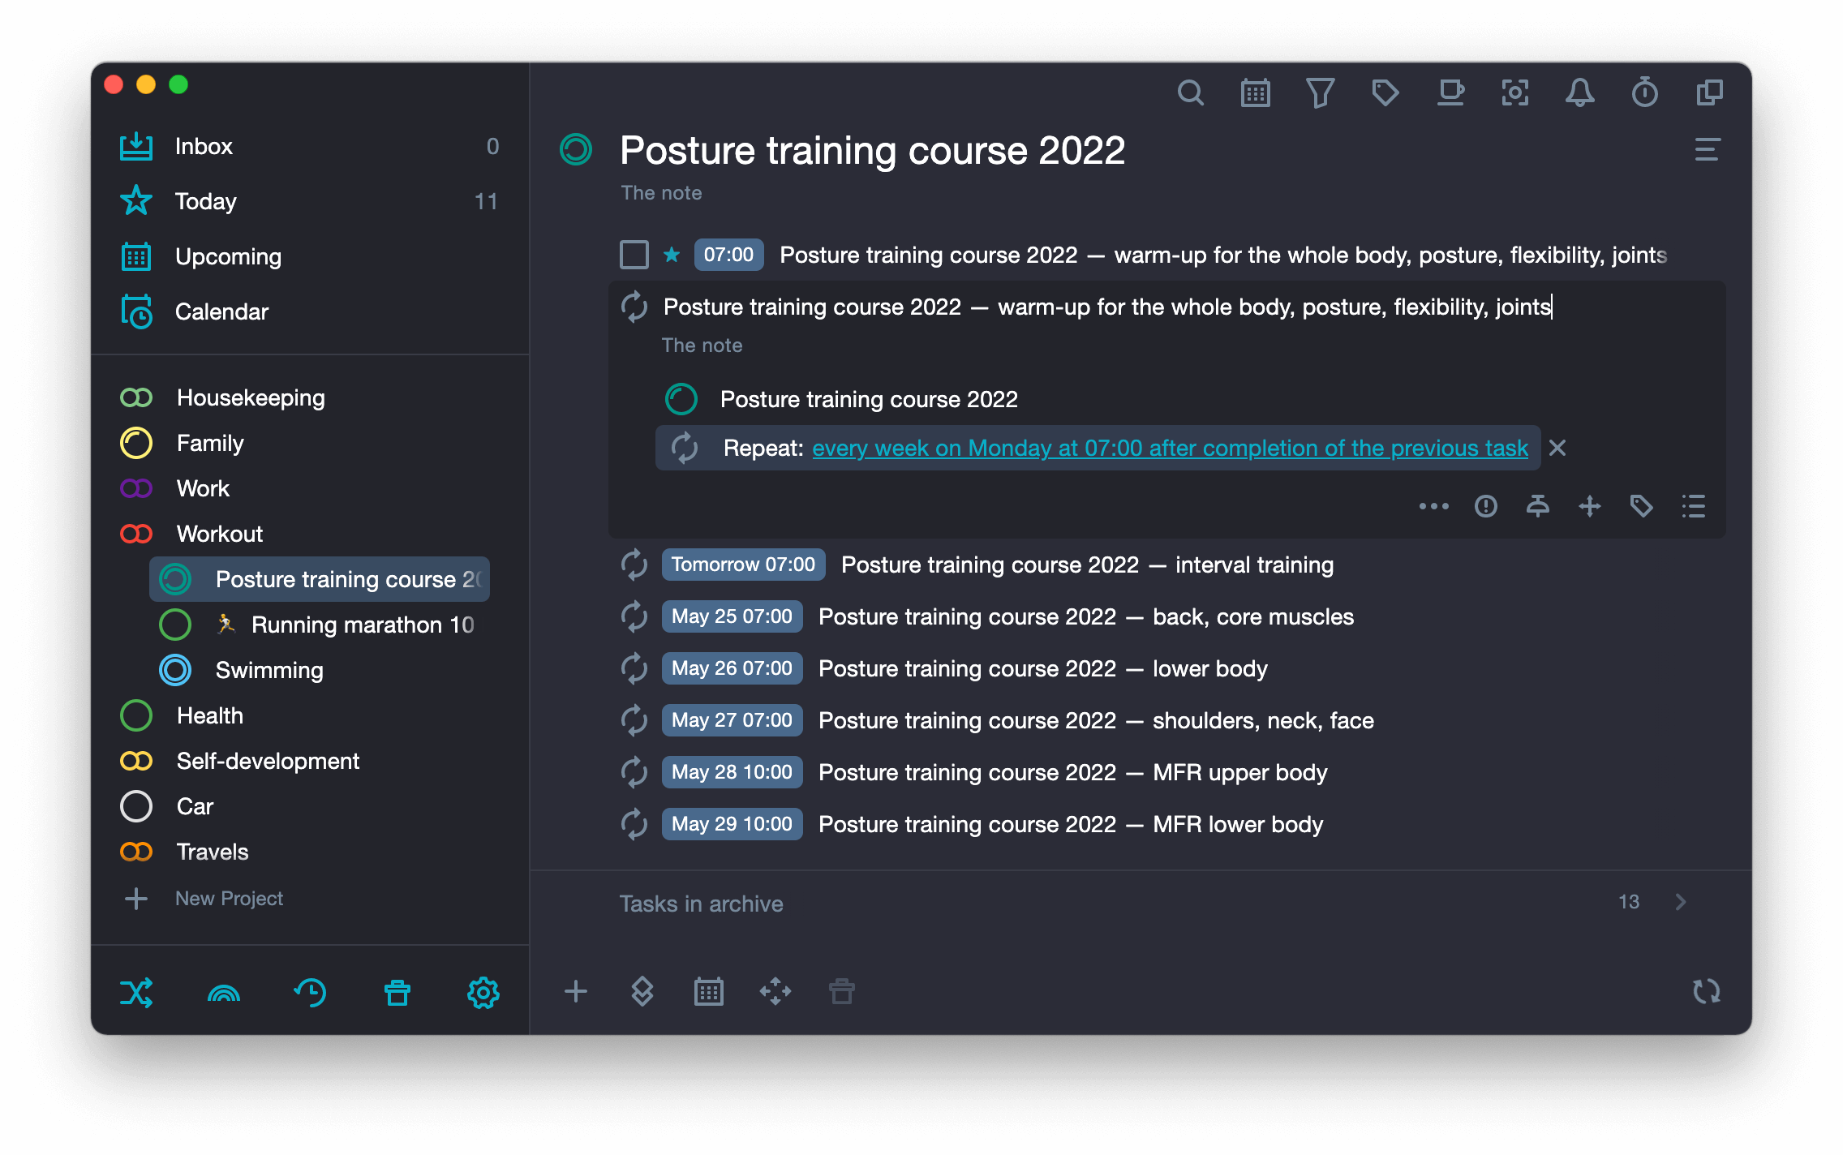The width and height of the screenshot is (1843, 1155).
Task: Open the Today list in sidebar
Action: (x=205, y=201)
